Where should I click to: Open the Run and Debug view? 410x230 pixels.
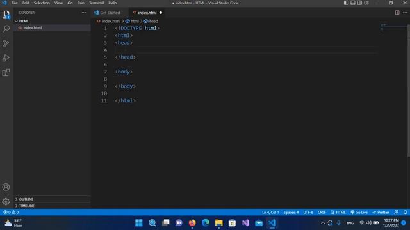[6, 58]
